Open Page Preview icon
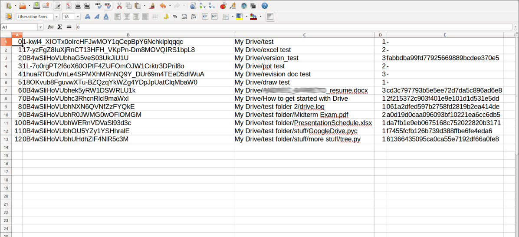 tap(87, 6)
